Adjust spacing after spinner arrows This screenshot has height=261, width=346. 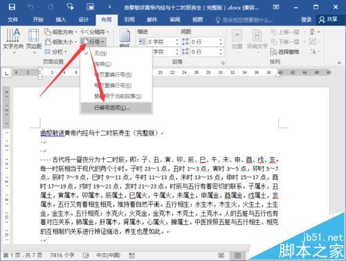[221, 52]
